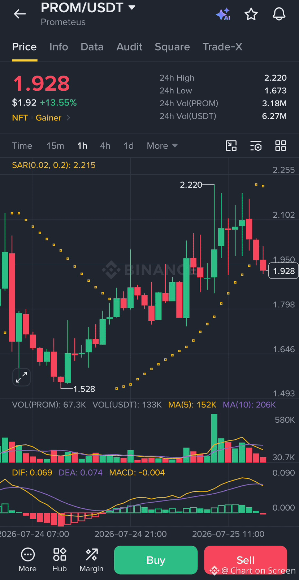299x580 pixels.
Task: Tap the large 1.928 last price
Action: pyautogui.click(x=41, y=84)
